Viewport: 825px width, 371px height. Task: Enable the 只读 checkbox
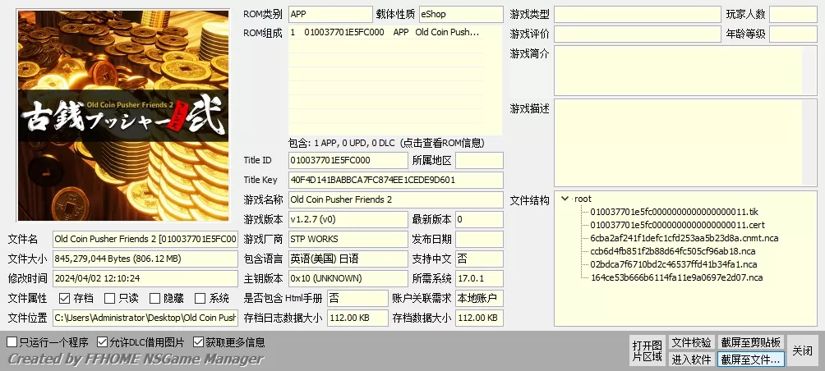110,298
